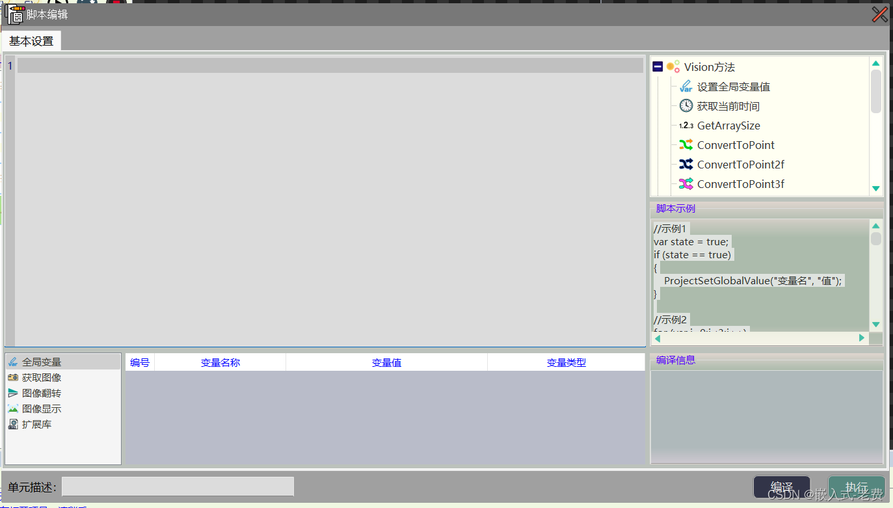The height and width of the screenshot is (508, 893).
Task: Click the library icon beside 扩展库
Action: point(13,424)
